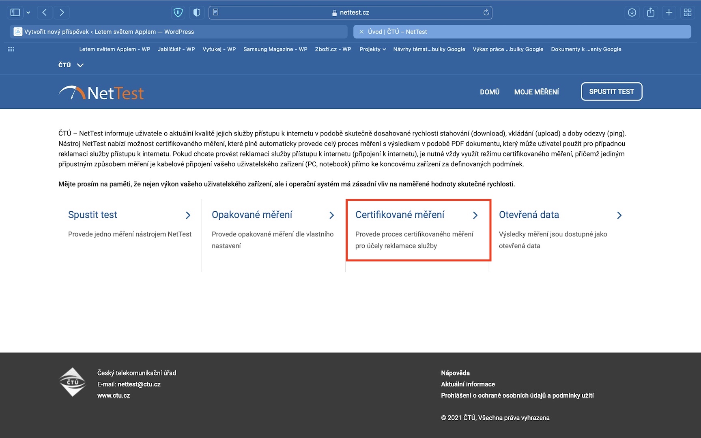Open Dokumenty k... Google bookmark
Screen dimensions: 701x438
click(x=586, y=49)
